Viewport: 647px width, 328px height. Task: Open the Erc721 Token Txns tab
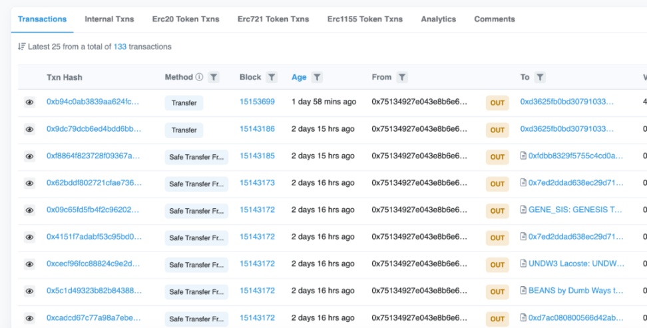[273, 19]
